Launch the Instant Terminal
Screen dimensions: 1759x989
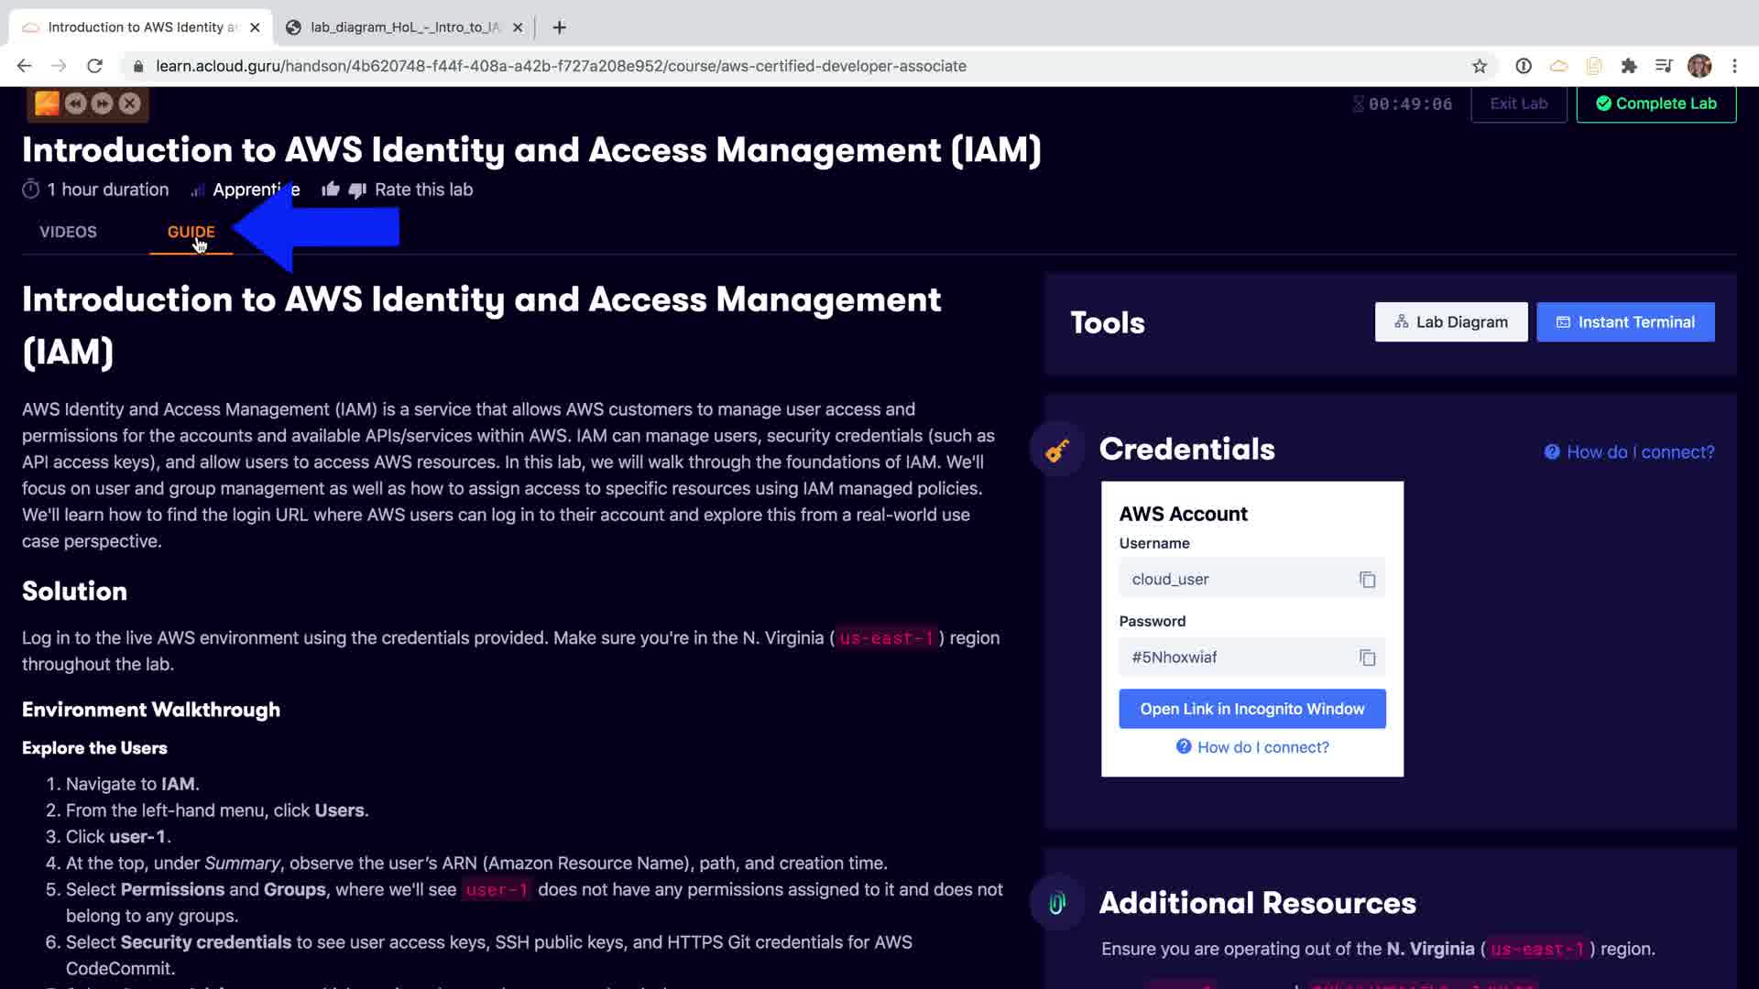pyautogui.click(x=1625, y=322)
